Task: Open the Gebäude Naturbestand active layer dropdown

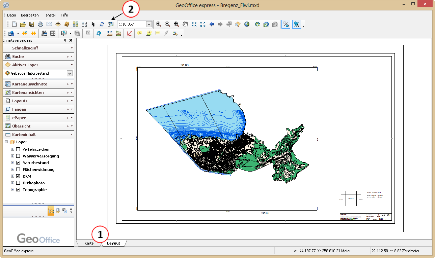Action: 70,73
